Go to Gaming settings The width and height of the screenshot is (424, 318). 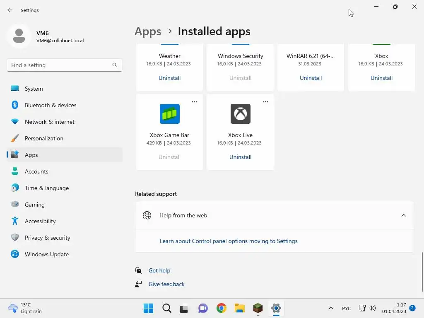[x=65, y=205]
